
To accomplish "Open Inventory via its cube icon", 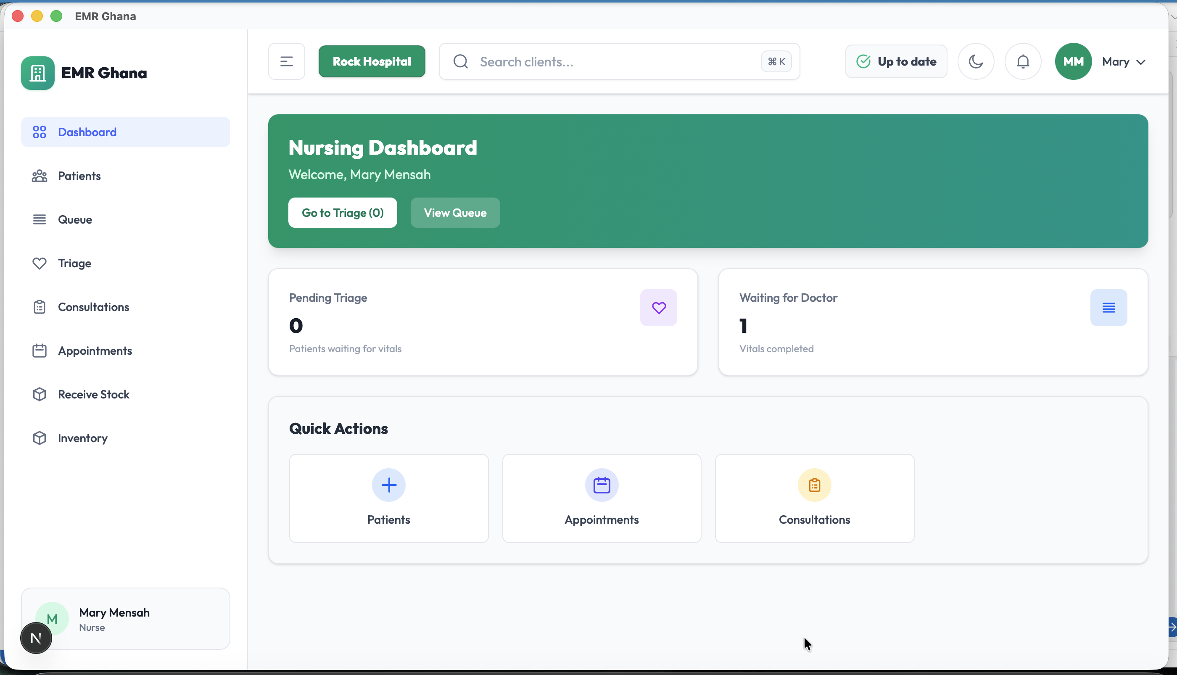I will click(40, 438).
